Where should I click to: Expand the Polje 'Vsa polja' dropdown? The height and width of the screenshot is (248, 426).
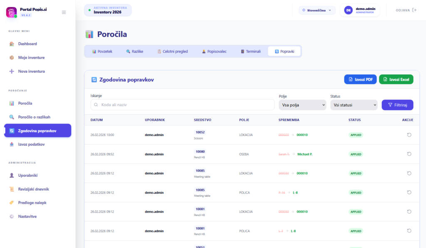click(302, 105)
